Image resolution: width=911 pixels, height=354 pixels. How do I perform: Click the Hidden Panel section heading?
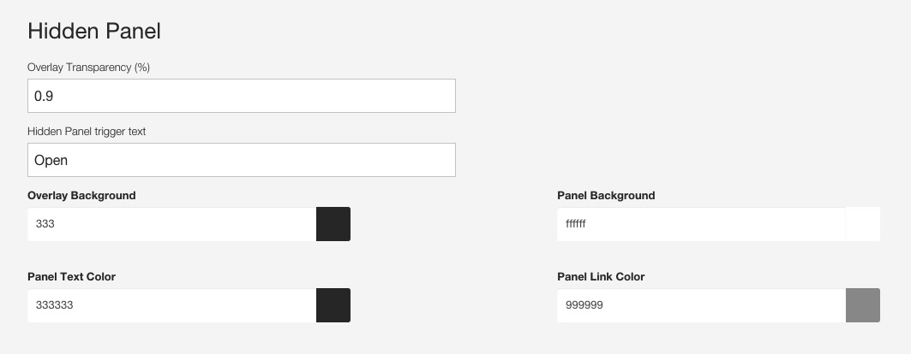(x=94, y=31)
